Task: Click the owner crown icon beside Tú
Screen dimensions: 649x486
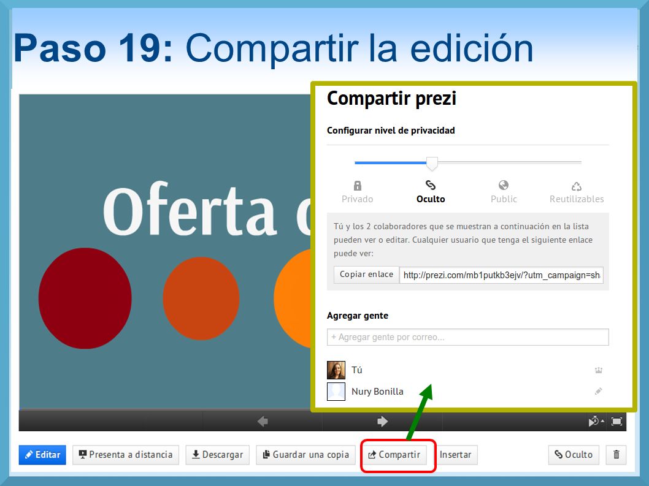Action: [599, 370]
